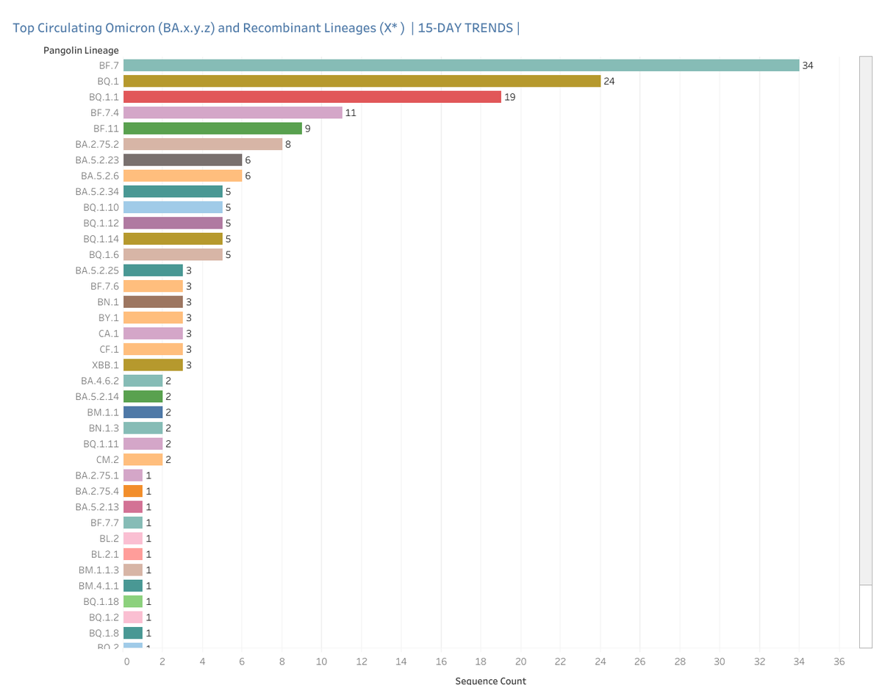Select the gray BA.5.2.23 bar
882x685 pixels.
click(x=183, y=160)
